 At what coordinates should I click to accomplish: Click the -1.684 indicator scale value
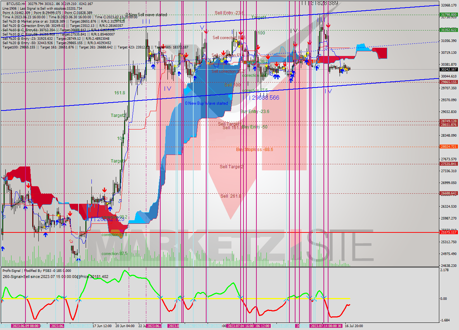[x=445, y=320]
